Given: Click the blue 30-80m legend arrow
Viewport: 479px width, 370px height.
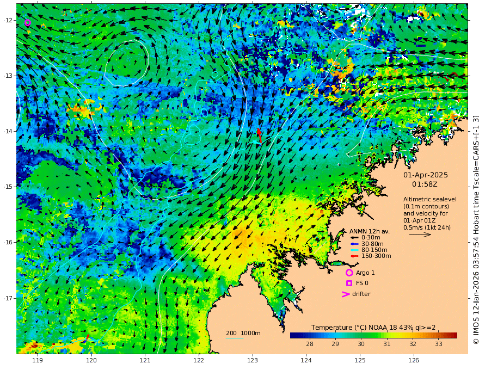Looking at the screenshot, I should 354,244.
